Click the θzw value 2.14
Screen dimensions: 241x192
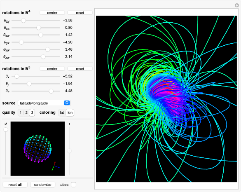(69, 57)
